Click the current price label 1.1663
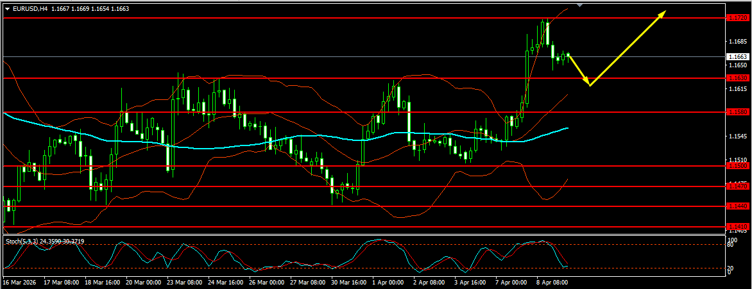 click(737, 56)
